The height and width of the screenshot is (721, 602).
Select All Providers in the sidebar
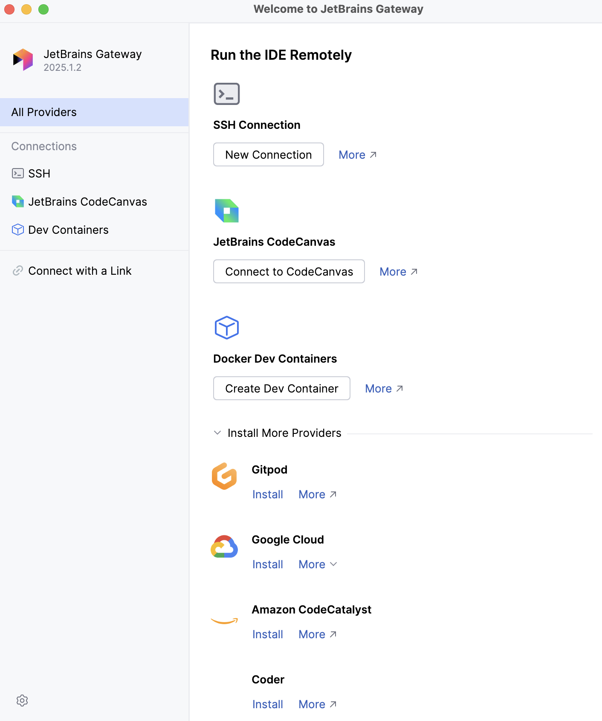click(x=44, y=112)
